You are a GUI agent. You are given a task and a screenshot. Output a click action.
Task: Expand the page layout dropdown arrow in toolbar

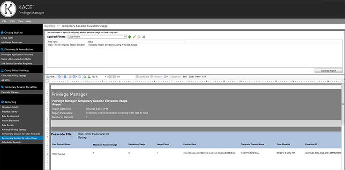[76, 77]
